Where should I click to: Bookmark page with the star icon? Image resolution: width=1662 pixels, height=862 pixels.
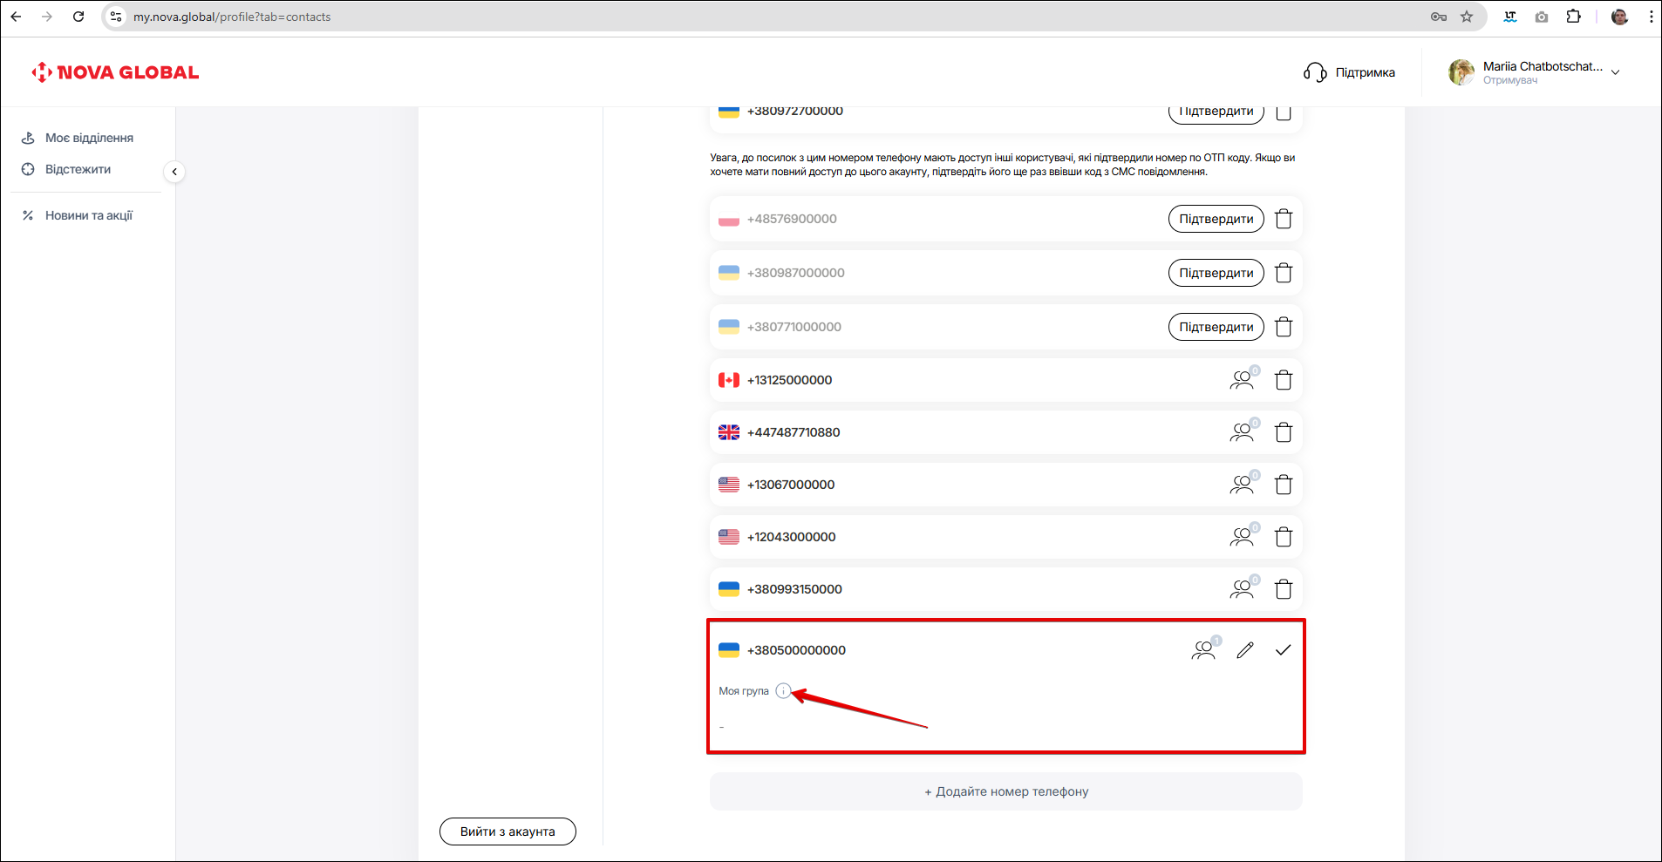point(1467,17)
